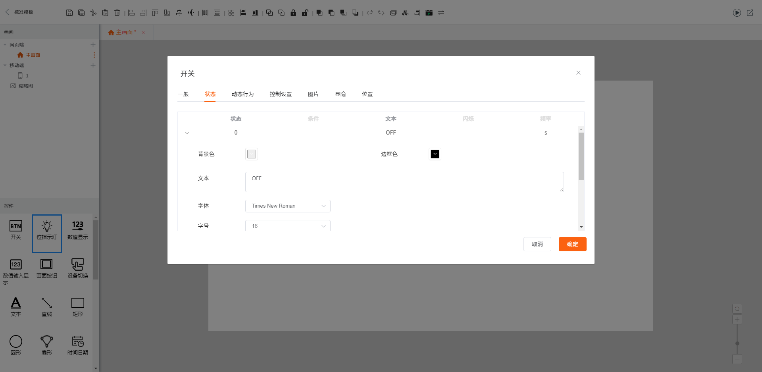762x372 pixels.
Task: Click the swap arrows icon in toolbar
Action: tap(441, 13)
